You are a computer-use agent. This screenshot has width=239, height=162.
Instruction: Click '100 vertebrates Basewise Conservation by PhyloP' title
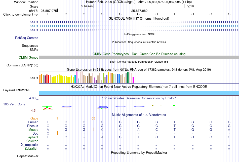(139, 98)
